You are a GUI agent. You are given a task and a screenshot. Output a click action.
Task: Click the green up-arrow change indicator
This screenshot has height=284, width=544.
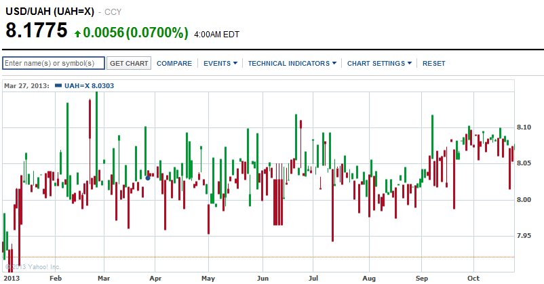click(x=77, y=34)
